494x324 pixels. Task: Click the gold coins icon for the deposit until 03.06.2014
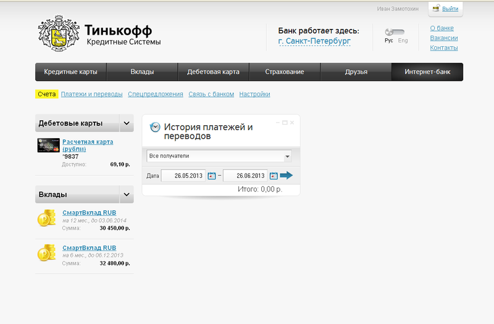[x=47, y=218]
